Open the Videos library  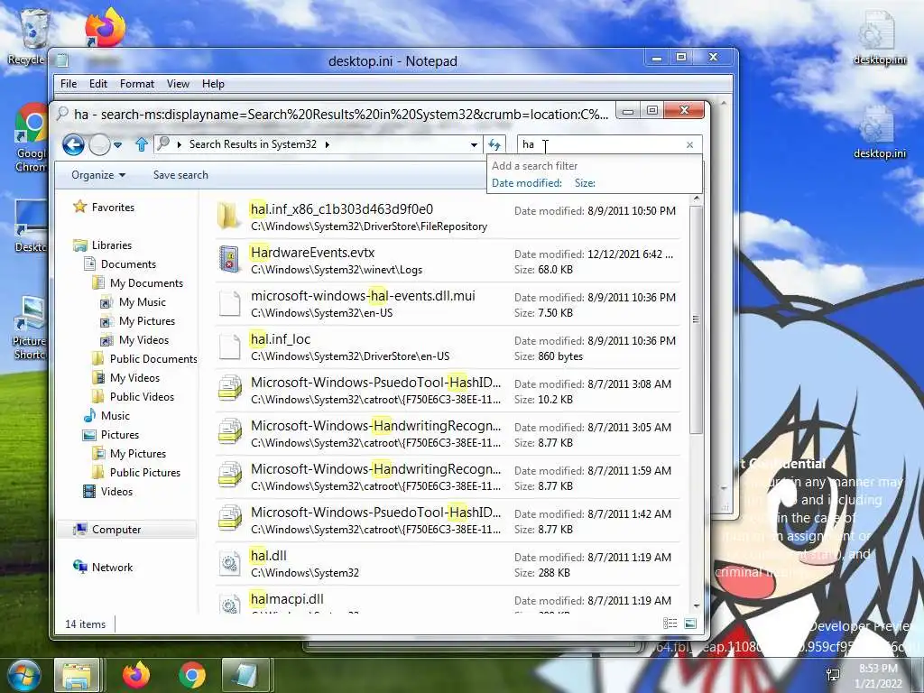click(108, 492)
